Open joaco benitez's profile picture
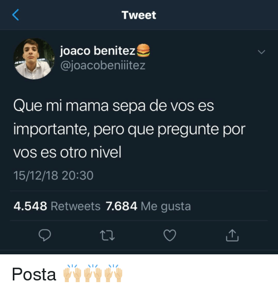278x291 pixels. click(34, 59)
